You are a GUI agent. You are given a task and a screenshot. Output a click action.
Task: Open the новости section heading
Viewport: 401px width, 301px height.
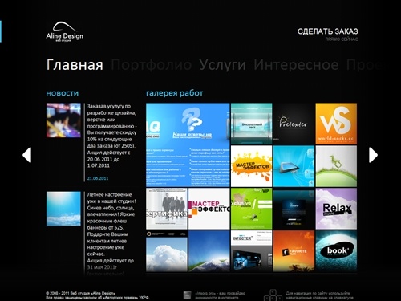tap(63, 93)
